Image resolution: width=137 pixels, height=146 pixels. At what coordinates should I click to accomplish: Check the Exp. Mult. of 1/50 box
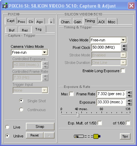[100, 123]
